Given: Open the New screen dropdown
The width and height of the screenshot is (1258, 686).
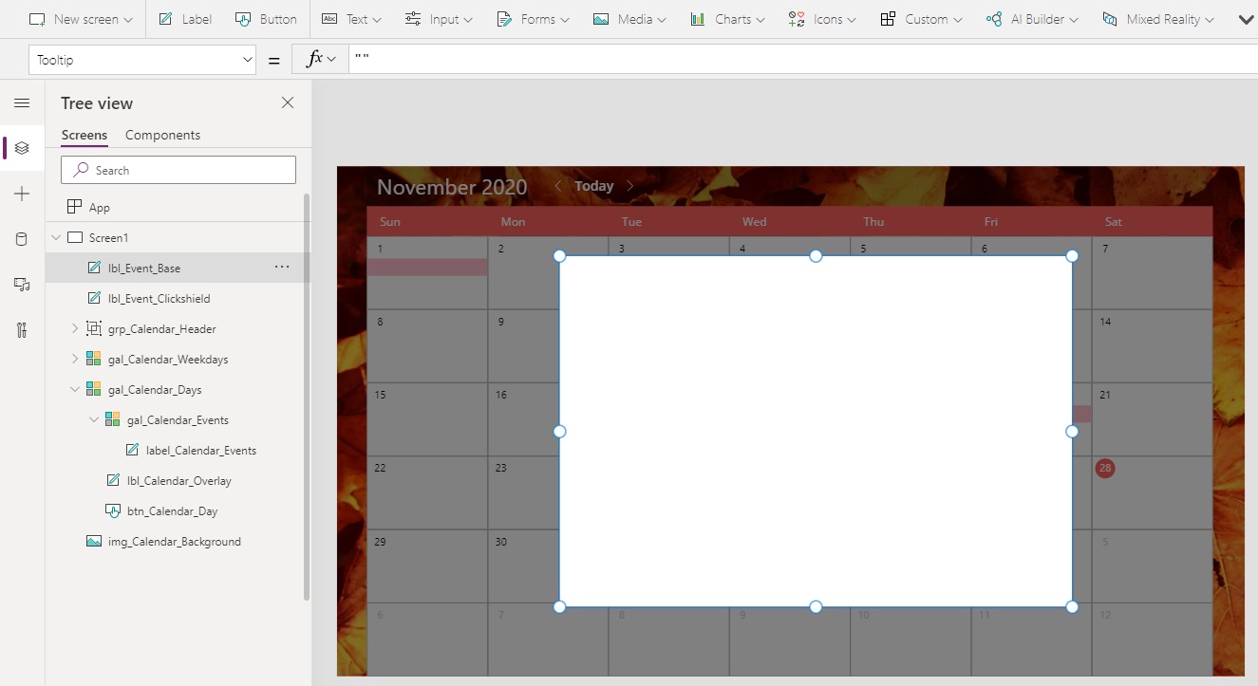Looking at the screenshot, I should (81, 18).
